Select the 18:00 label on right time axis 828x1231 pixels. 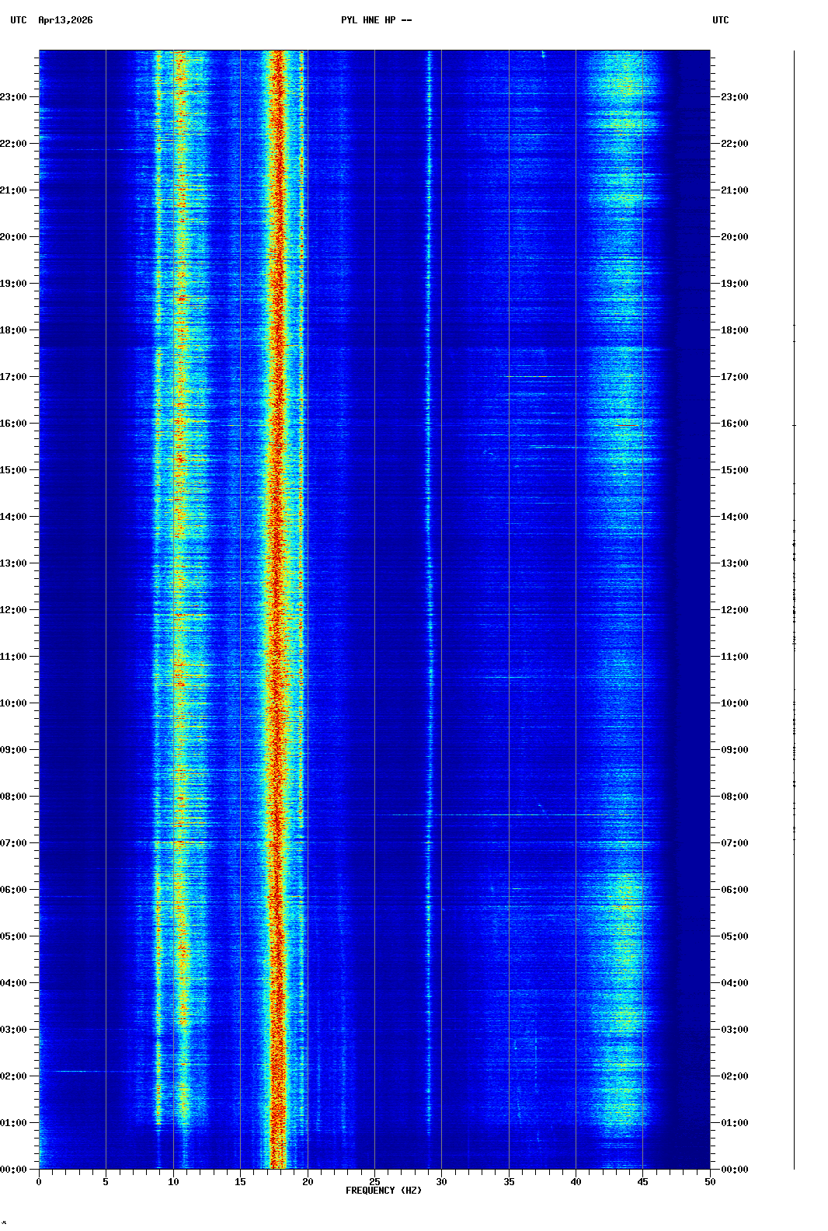[734, 330]
